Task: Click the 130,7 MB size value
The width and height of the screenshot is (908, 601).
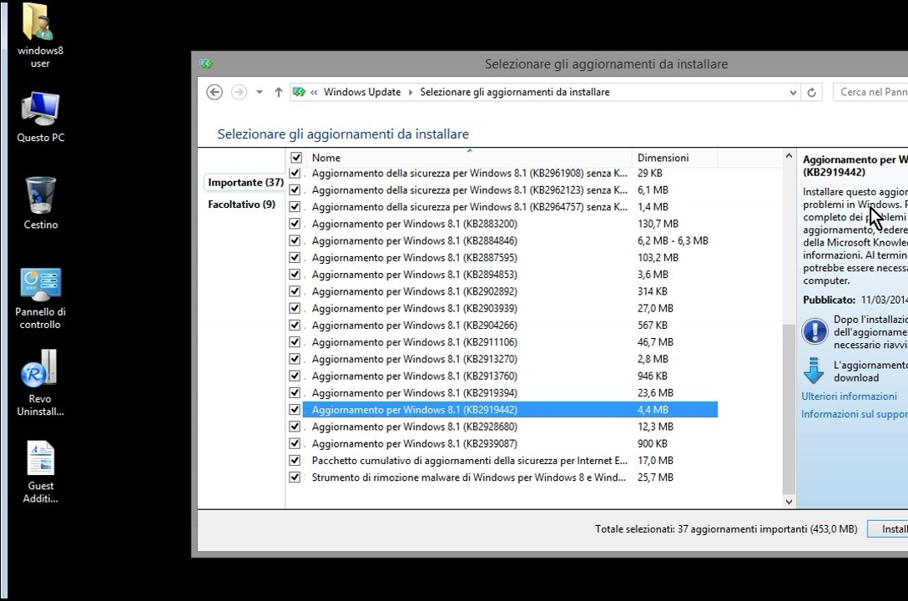Action: click(x=658, y=224)
